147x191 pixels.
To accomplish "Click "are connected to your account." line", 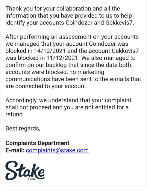I will tap(46, 86).
